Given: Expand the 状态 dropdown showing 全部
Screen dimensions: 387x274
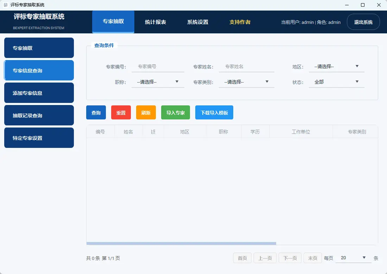Looking at the screenshot, I should tap(337, 82).
